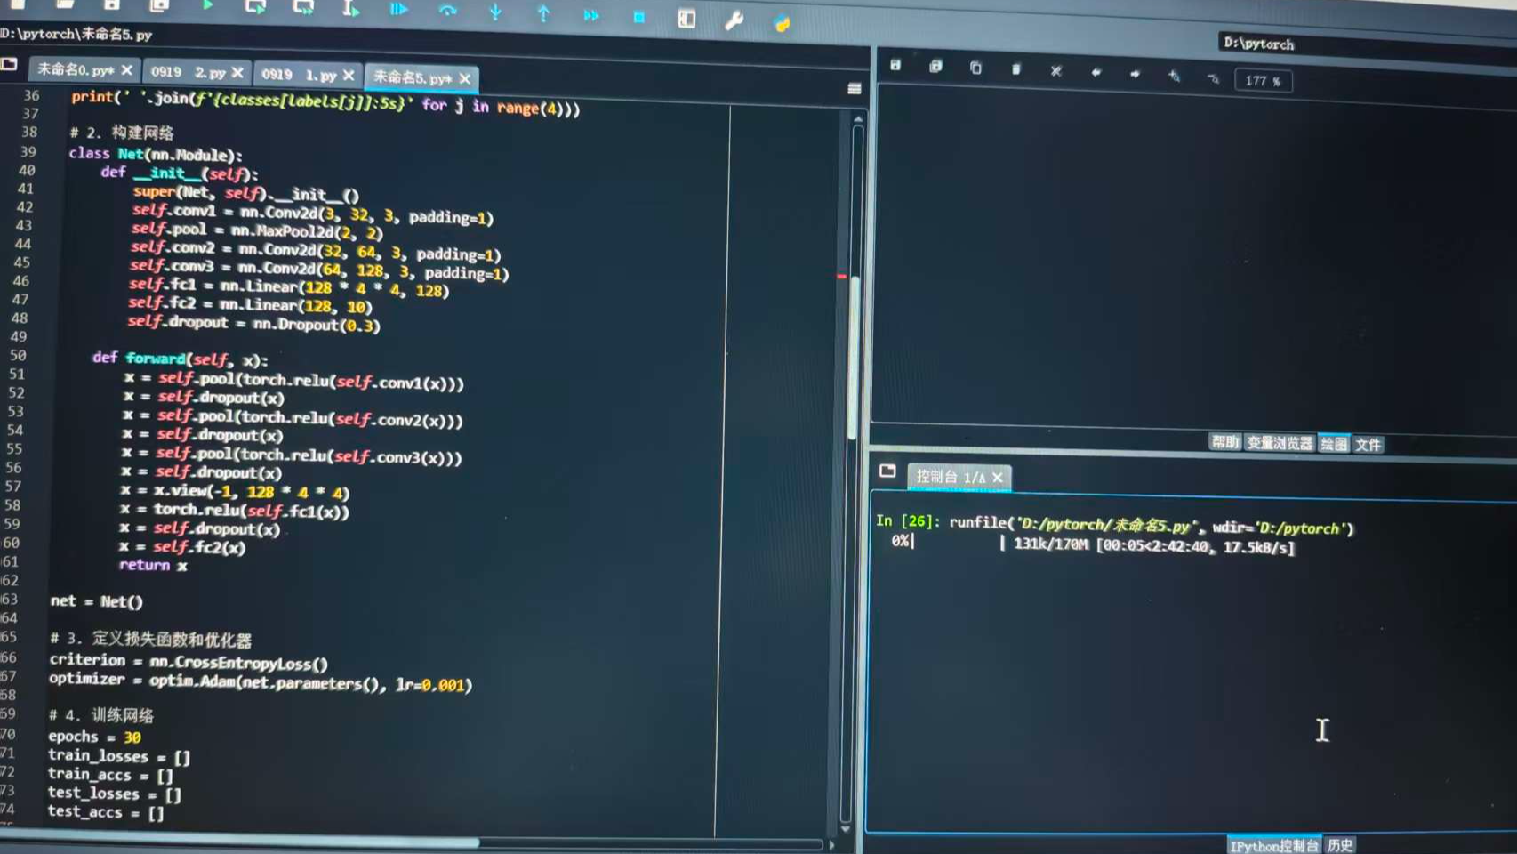Image resolution: width=1517 pixels, height=854 pixels.
Task: Click the runfile command in the console
Action: coord(1152,526)
